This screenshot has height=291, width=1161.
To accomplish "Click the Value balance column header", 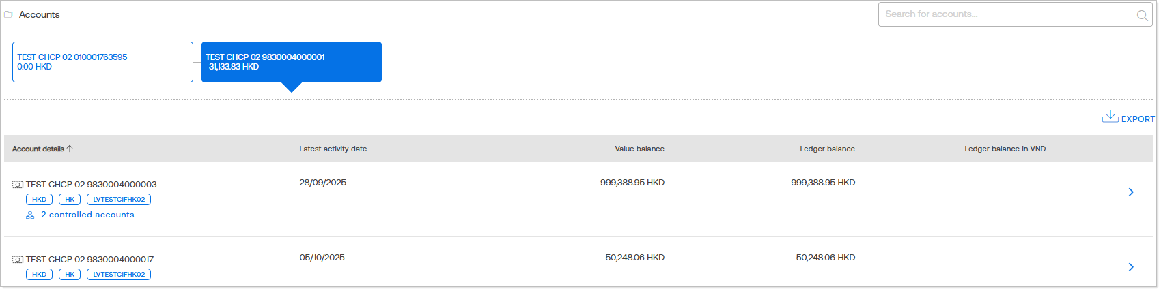I will 639,149.
